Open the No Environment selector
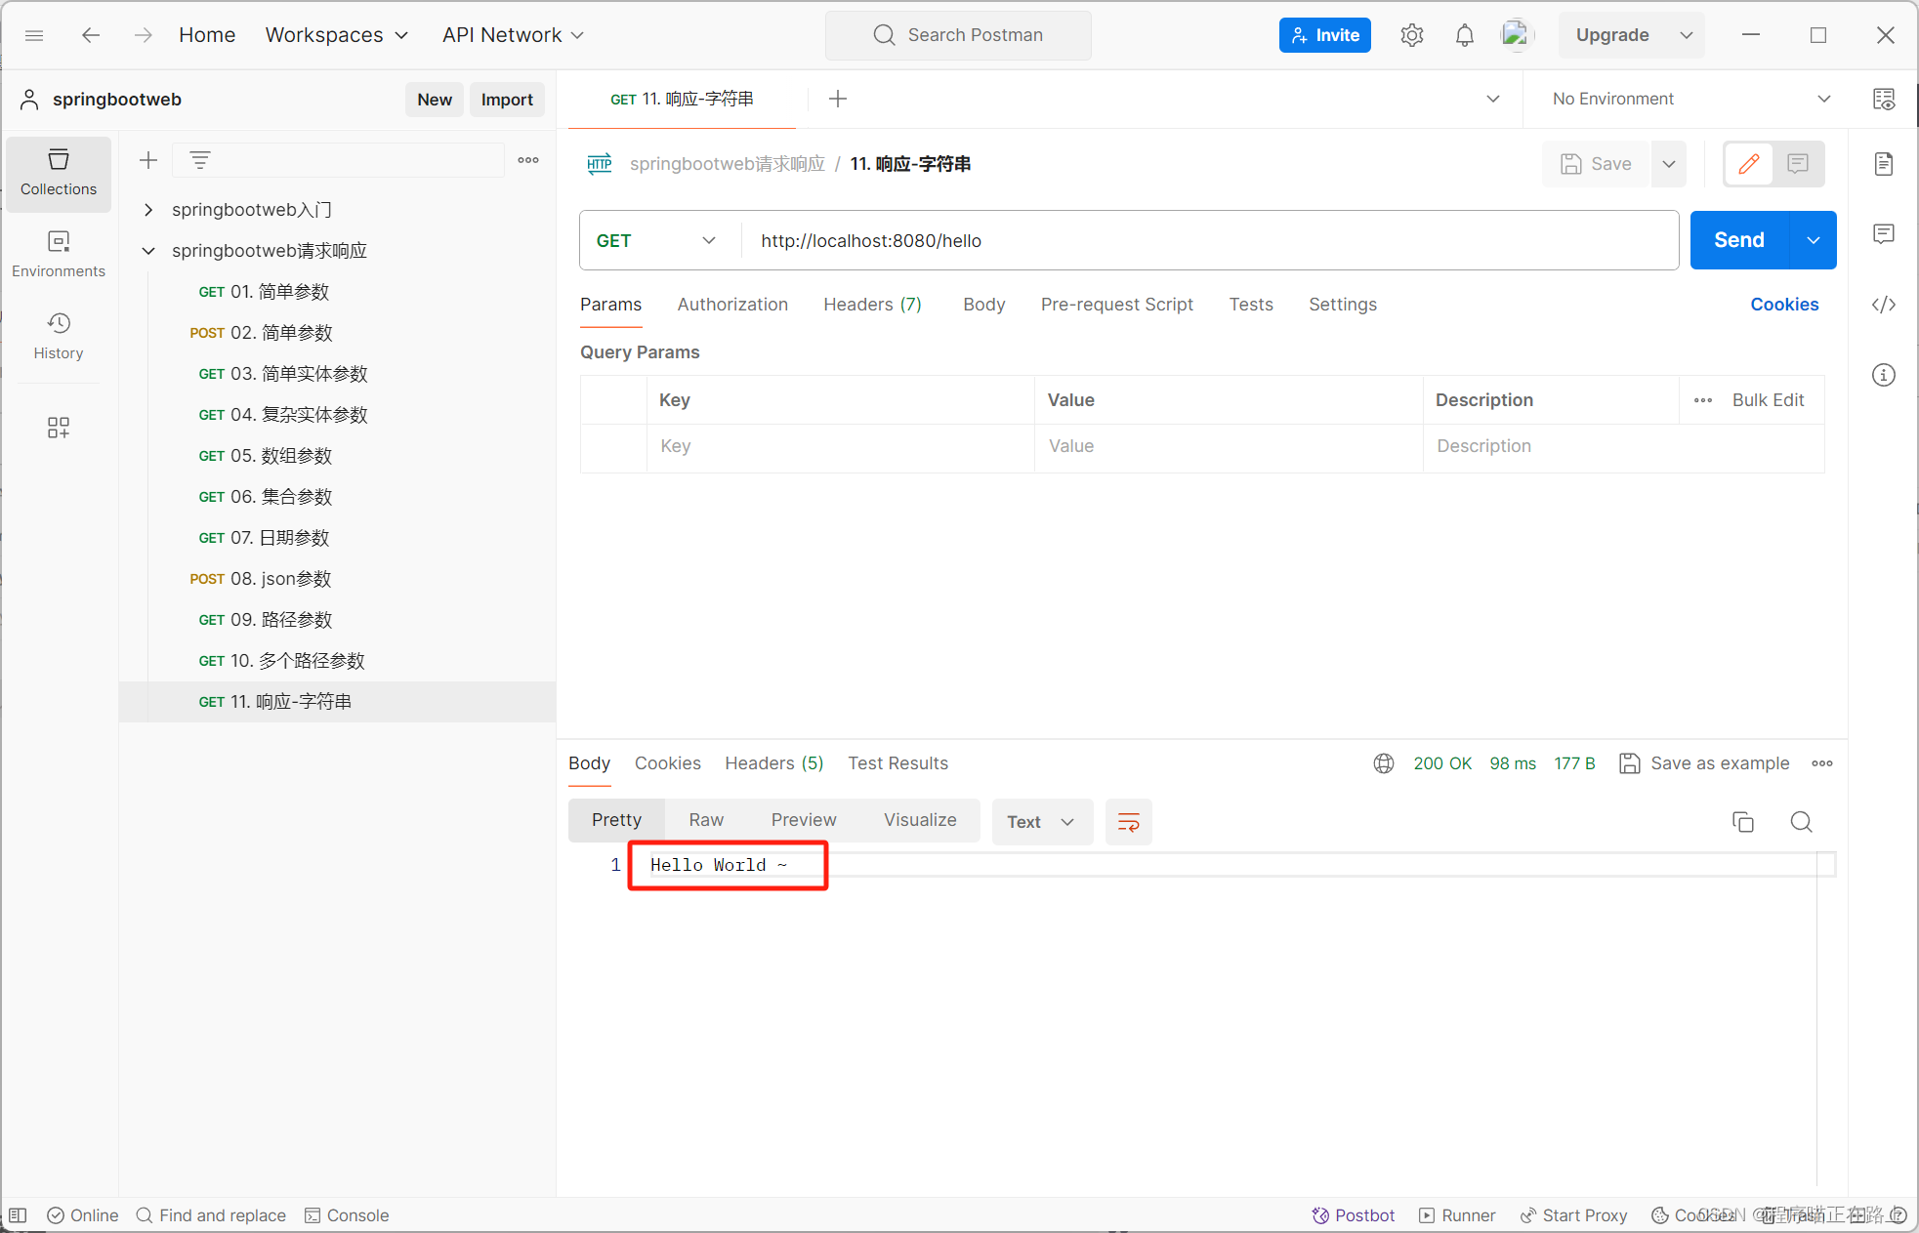The width and height of the screenshot is (1919, 1233). 1690,99
